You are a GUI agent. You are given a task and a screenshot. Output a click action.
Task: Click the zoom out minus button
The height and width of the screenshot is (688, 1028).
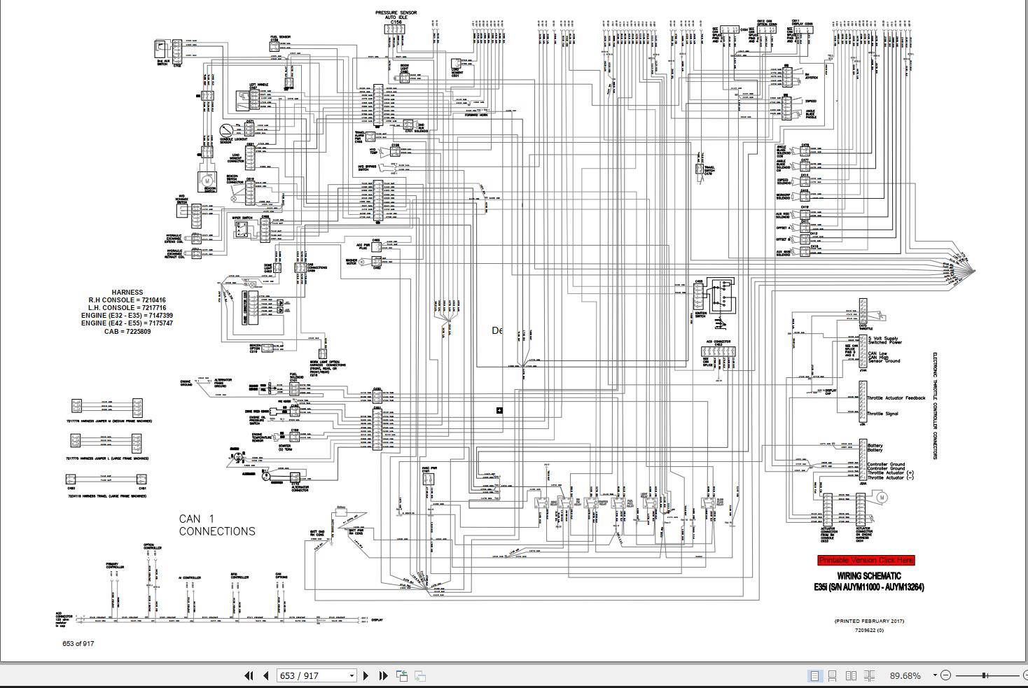(x=946, y=675)
